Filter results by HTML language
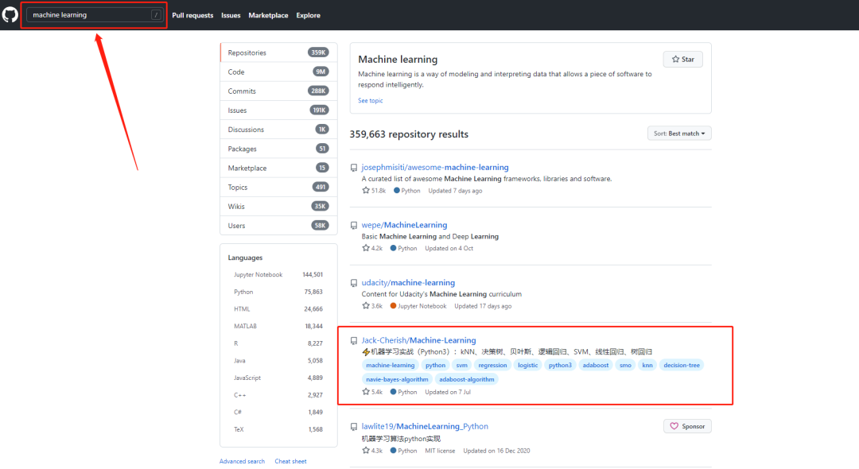Viewport: 859px width, 469px height. point(278,309)
